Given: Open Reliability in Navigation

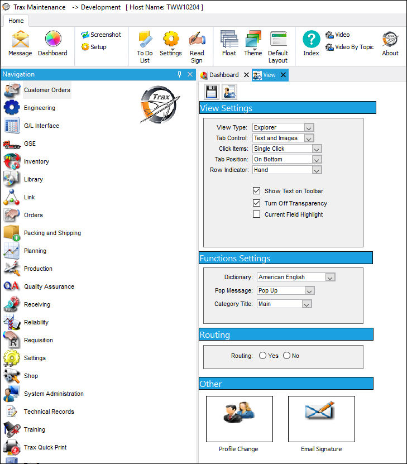Looking at the screenshot, I should (26, 322).
